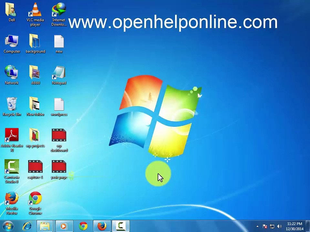Select the wp dashboard video file
Viewport: 310px width, 232px height.
pos(59,140)
